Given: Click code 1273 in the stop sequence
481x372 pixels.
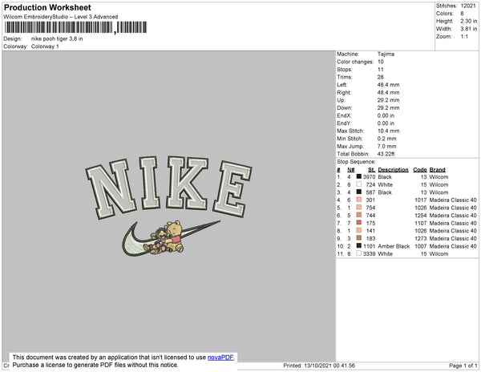Looking at the screenshot, I should 421,238.
